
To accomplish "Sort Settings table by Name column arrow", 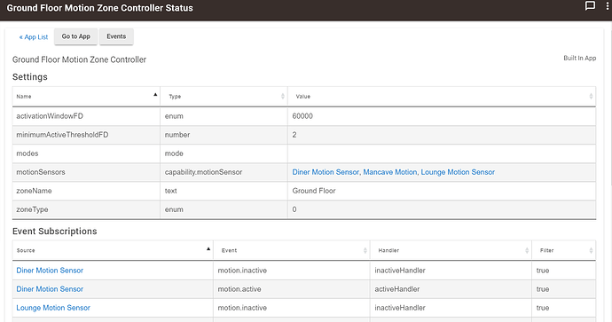I will pyautogui.click(x=155, y=94).
